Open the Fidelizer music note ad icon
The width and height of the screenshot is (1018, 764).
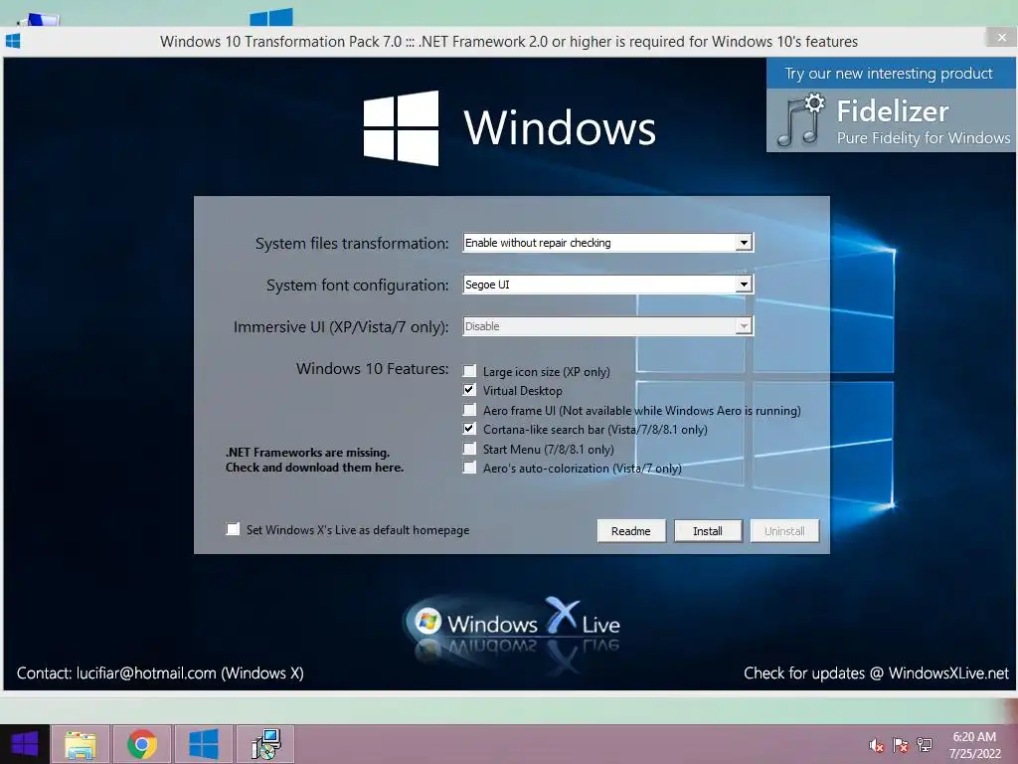(800, 120)
